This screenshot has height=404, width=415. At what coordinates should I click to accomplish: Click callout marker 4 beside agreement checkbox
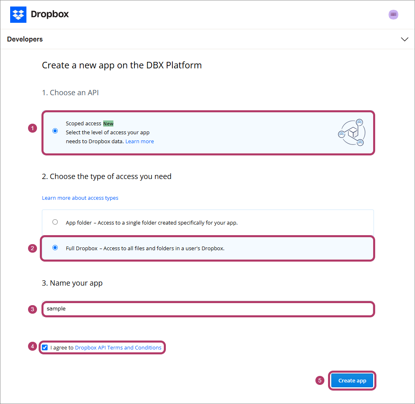pos(33,347)
